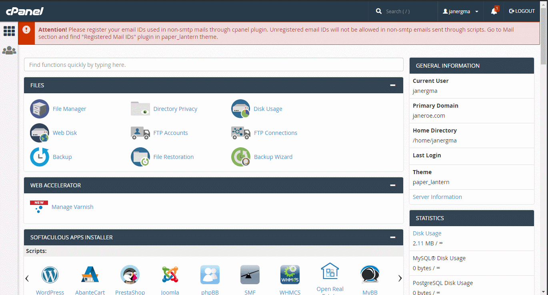This screenshot has width=548, height=295.
Task: Click the home directory /home/janergma text
Action: [434, 140]
